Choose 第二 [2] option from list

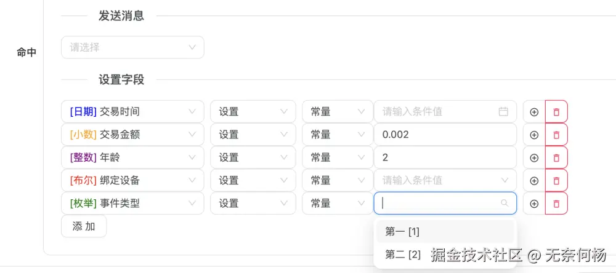point(403,255)
